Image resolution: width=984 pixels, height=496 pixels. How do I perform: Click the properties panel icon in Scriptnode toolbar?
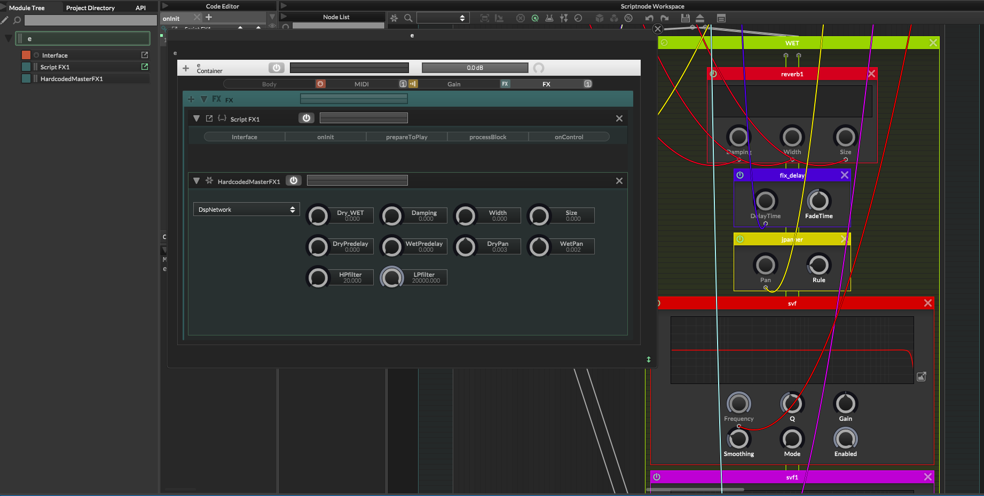(721, 18)
